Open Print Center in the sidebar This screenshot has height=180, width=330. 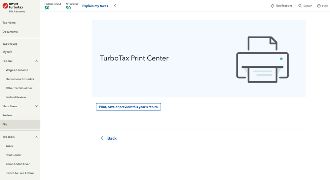(14, 155)
